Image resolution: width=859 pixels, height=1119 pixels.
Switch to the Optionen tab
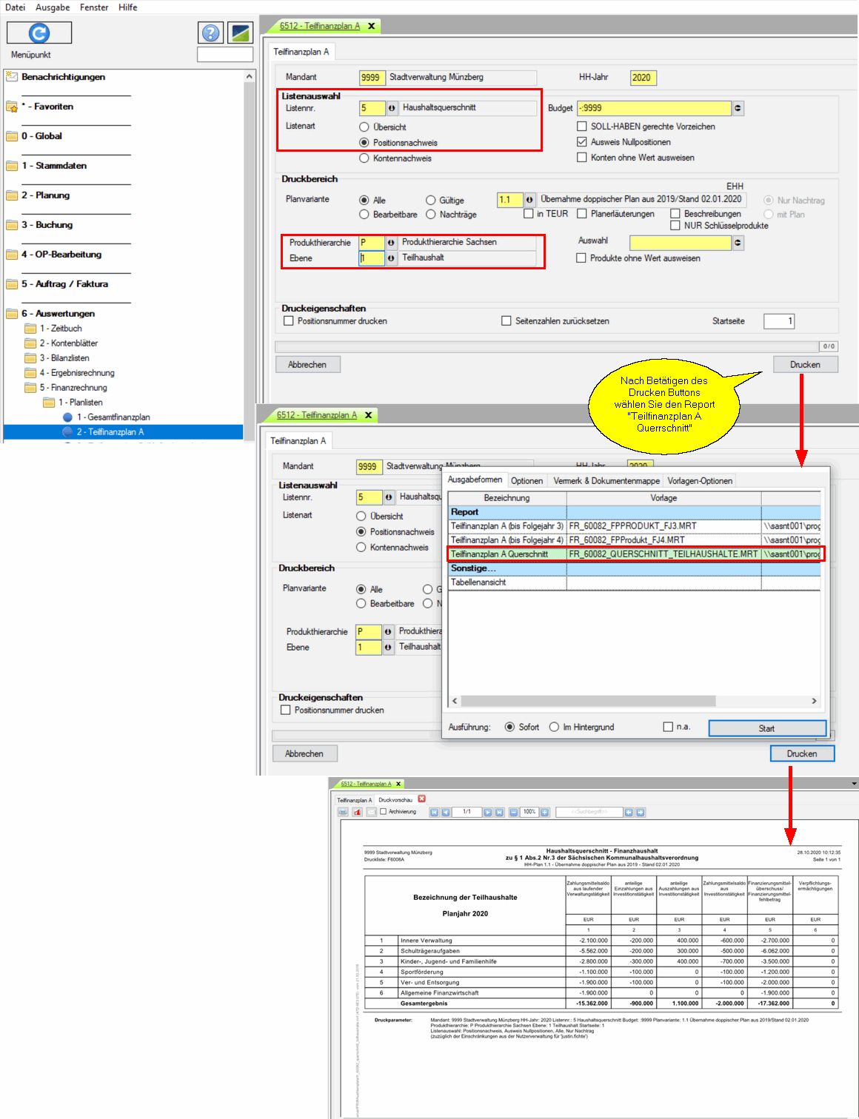(x=527, y=481)
